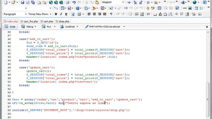Undo the last edit

74,2
